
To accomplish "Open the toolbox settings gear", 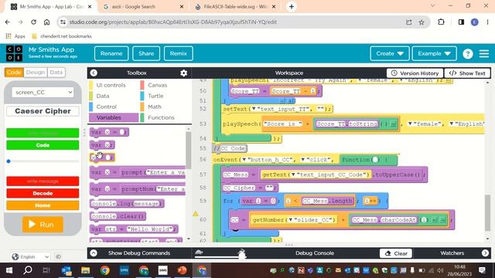I will (x=184, y=73).
